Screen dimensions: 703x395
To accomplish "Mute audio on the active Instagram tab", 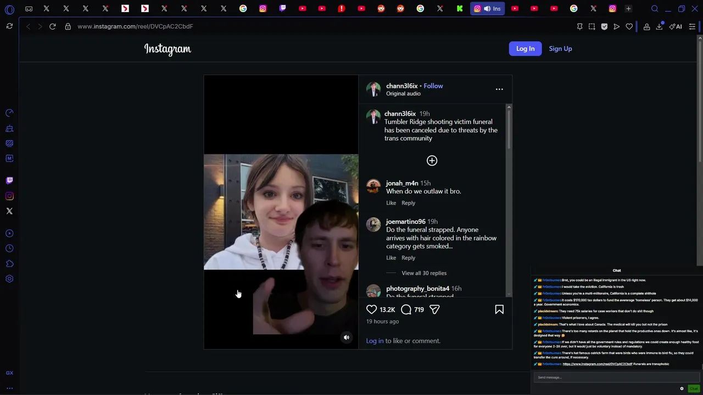I will 487,9.
